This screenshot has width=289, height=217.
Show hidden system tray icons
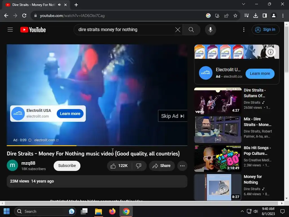[242, 211]
